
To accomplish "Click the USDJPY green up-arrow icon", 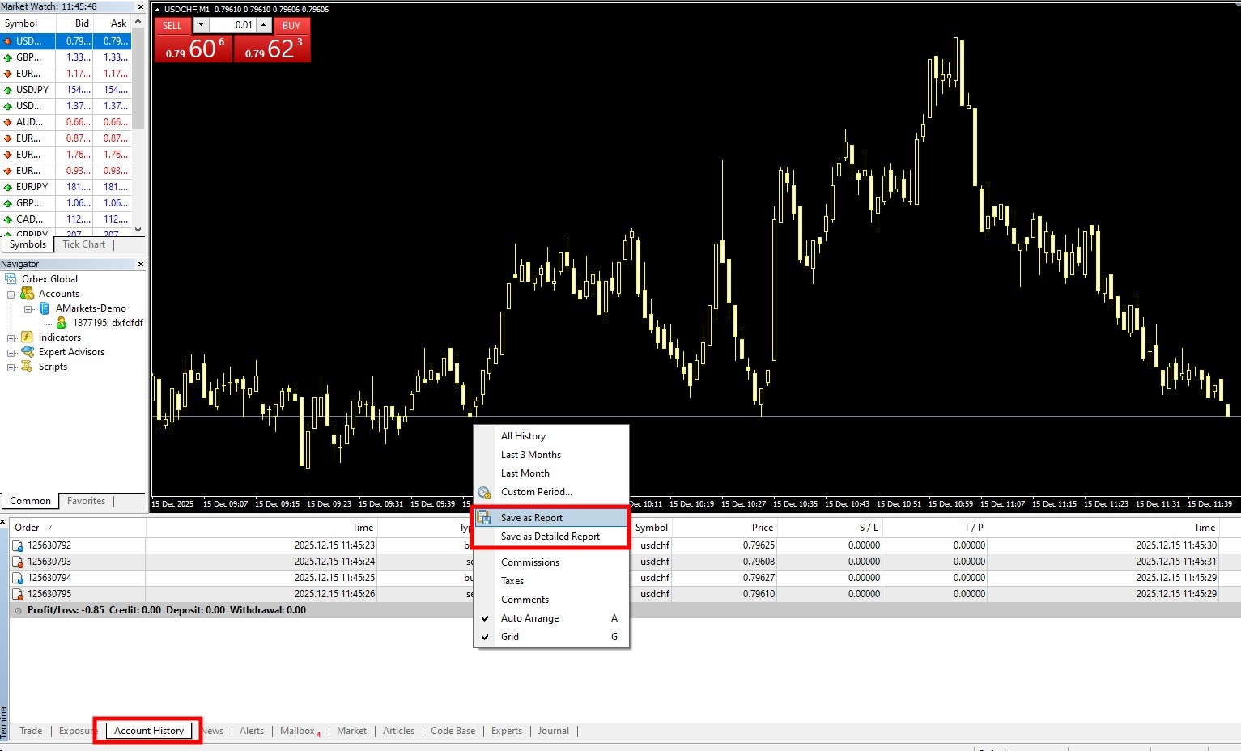I will pyautogui.click(x=8, y=90).
